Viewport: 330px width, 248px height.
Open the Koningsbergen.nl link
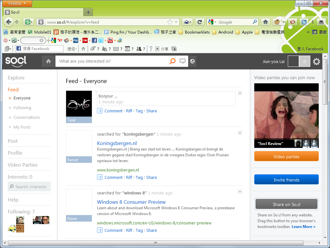tap(117, 143)
